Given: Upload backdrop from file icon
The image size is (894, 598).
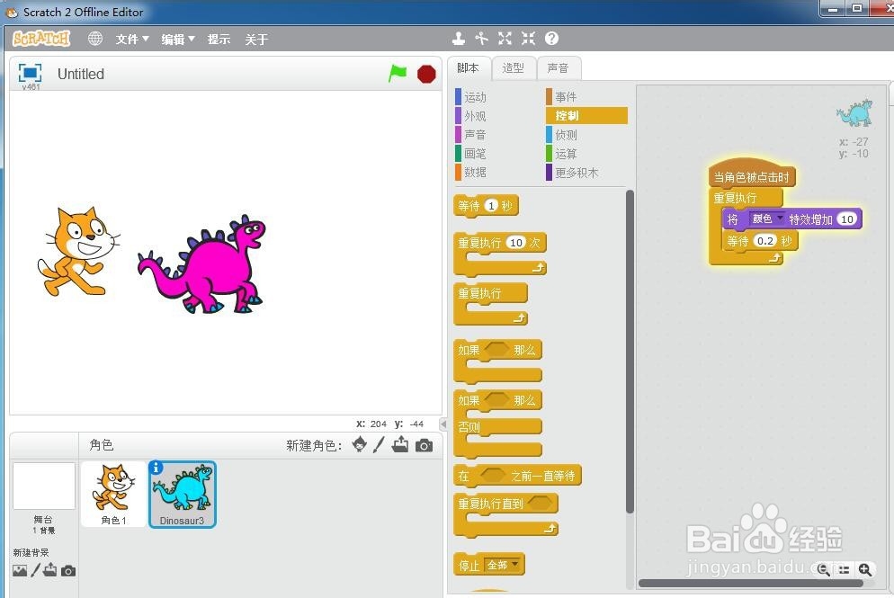Looking at the screenshot, I should click(x=50, y=569).
